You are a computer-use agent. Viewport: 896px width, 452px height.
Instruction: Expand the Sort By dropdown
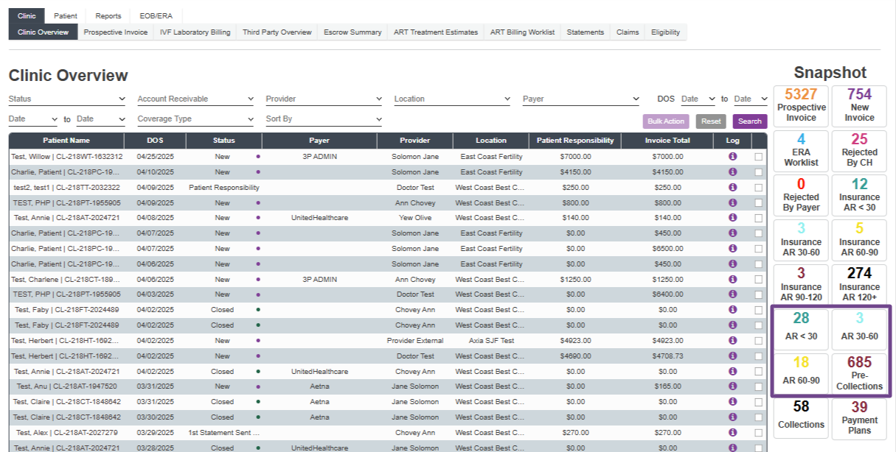point(324,119)
